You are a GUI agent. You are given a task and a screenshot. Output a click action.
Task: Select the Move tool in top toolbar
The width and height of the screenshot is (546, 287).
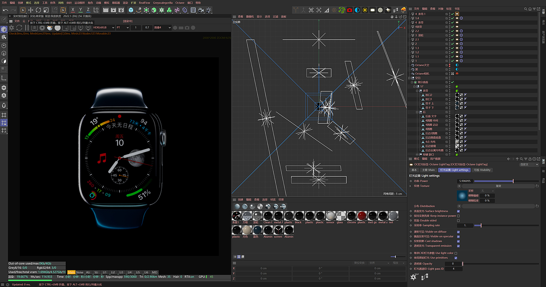point(31,10)
